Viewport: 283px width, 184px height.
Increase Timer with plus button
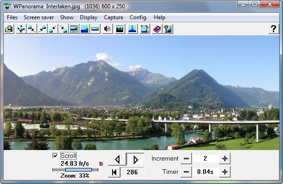pyautogui.click(x=225, y=172)
